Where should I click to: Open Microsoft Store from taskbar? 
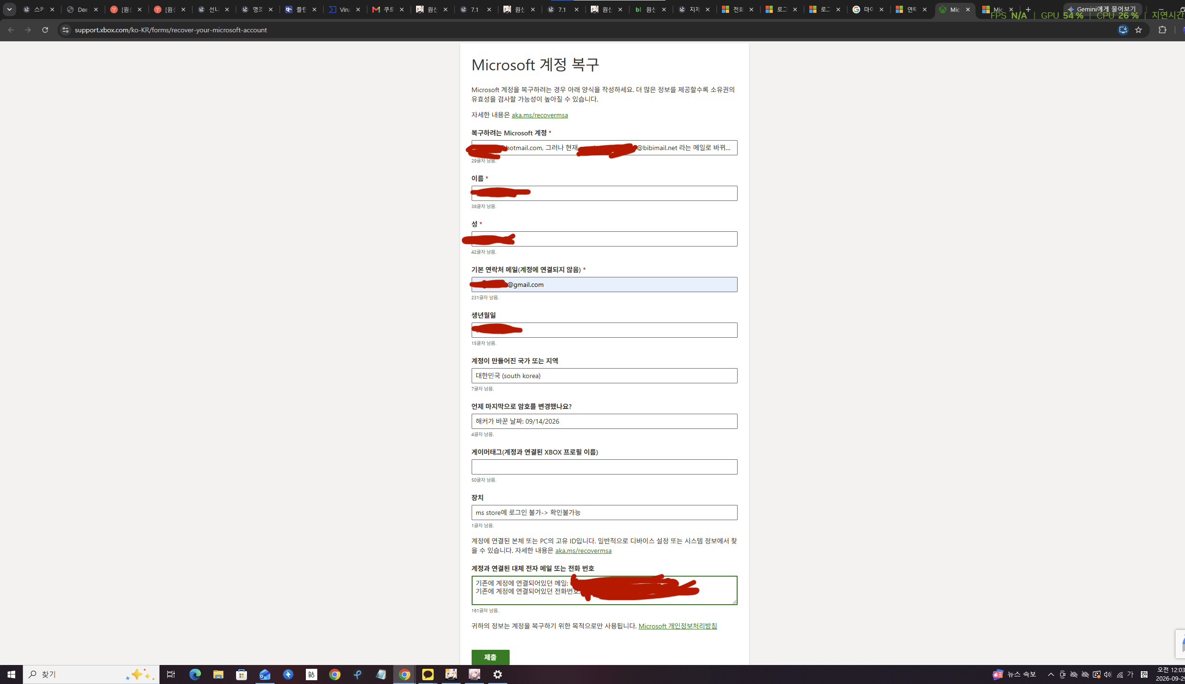point(241,674)
